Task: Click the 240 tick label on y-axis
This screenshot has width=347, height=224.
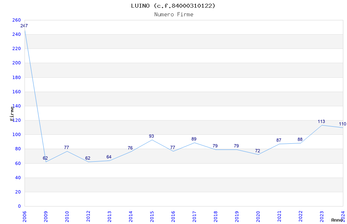Action: [17, 34]
